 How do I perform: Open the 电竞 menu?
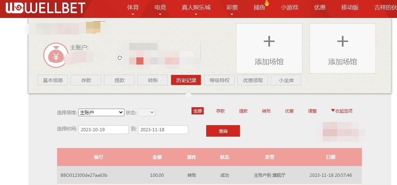[x=160, y=7]
